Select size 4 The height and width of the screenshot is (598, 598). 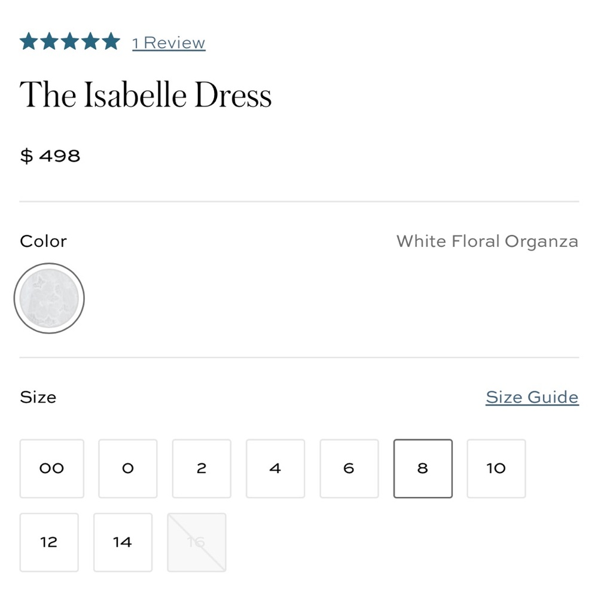(275, 468)
